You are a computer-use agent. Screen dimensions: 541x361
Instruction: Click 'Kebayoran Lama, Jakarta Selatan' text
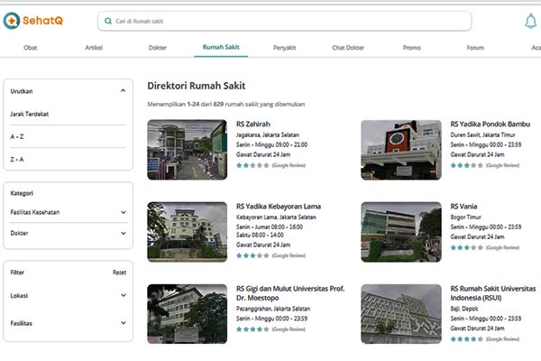click(276, 217)
